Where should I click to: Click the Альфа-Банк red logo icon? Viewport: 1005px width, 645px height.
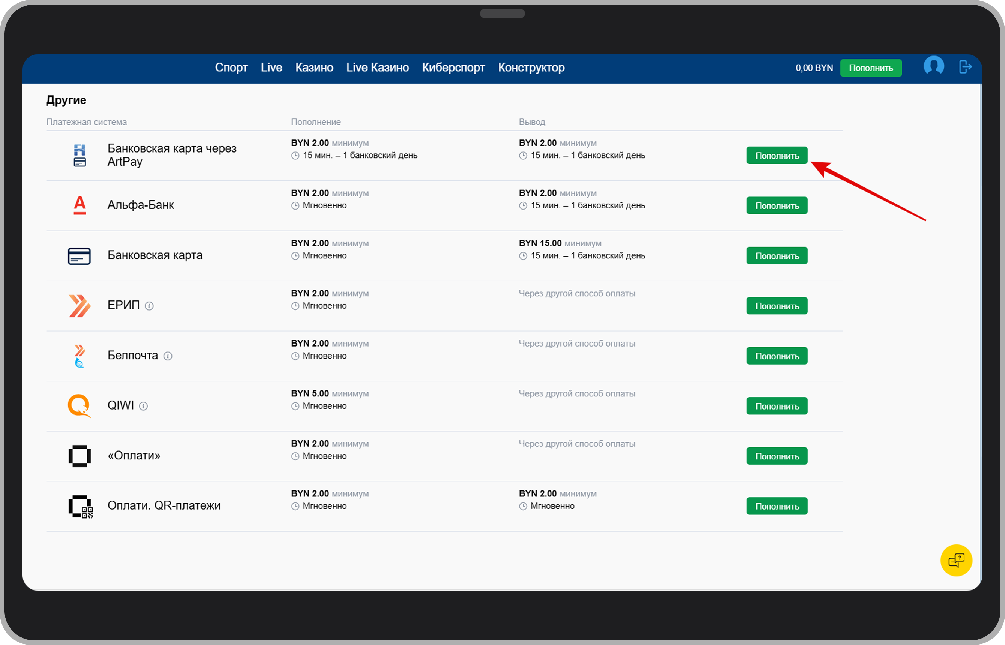point(79,205)
